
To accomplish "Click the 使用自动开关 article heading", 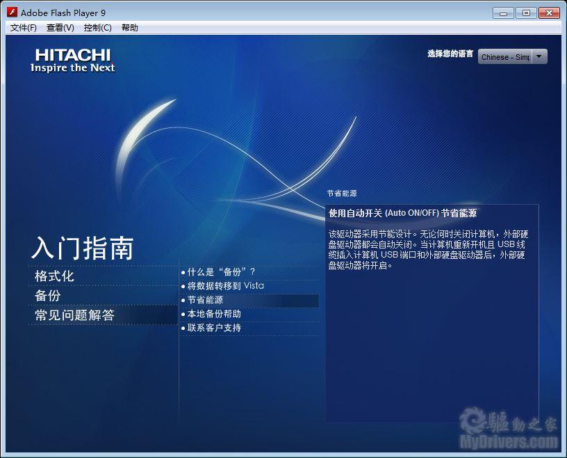I will point(402,214).
